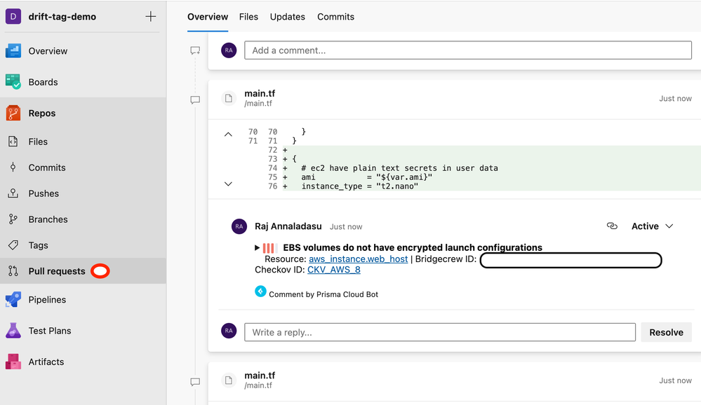Click the Prisma Cloud Bot icon
701x405 pixels.
[x=260, y=291]
